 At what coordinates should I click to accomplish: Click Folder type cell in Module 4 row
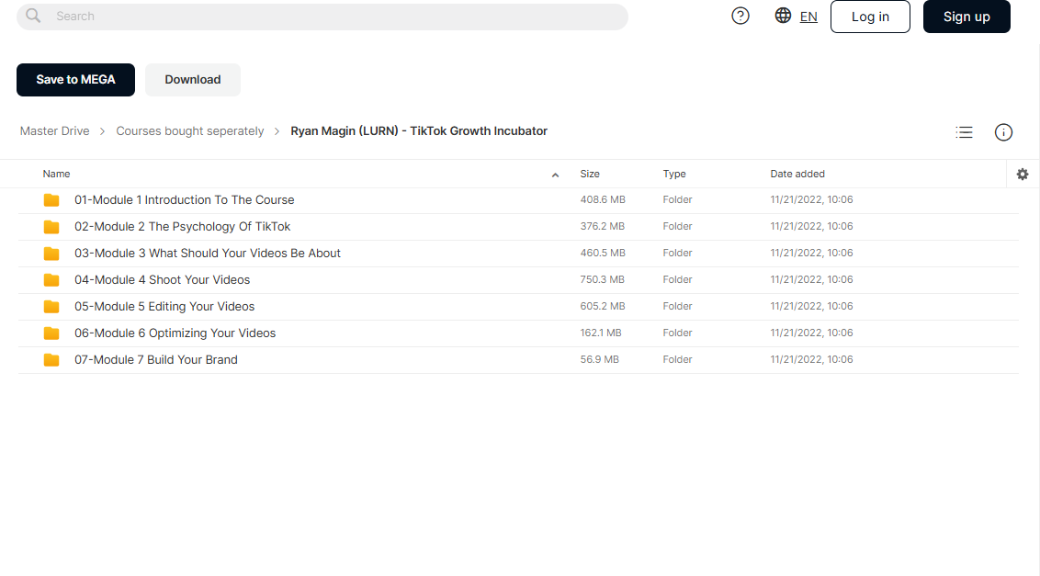pos(677,279)
